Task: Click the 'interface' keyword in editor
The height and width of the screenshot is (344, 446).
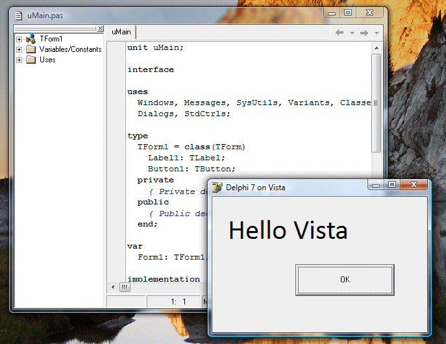Action: point(151,69)
